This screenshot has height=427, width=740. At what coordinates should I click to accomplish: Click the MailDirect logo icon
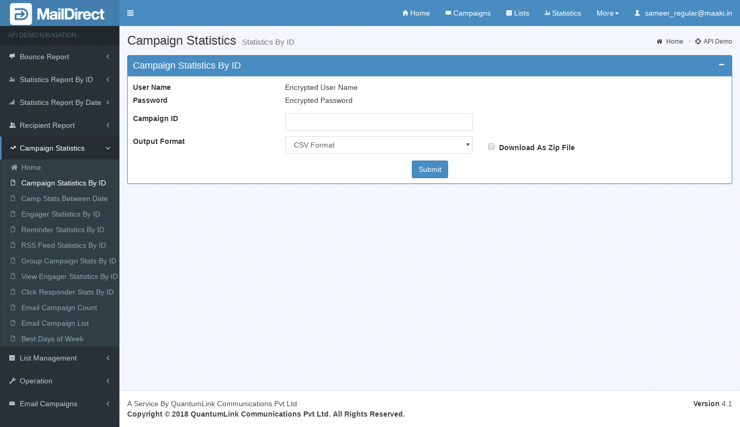tap(21, 14)
